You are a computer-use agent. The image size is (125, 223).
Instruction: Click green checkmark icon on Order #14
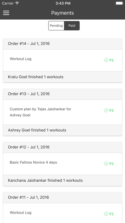pyautogui.click(x=106, y=60)
